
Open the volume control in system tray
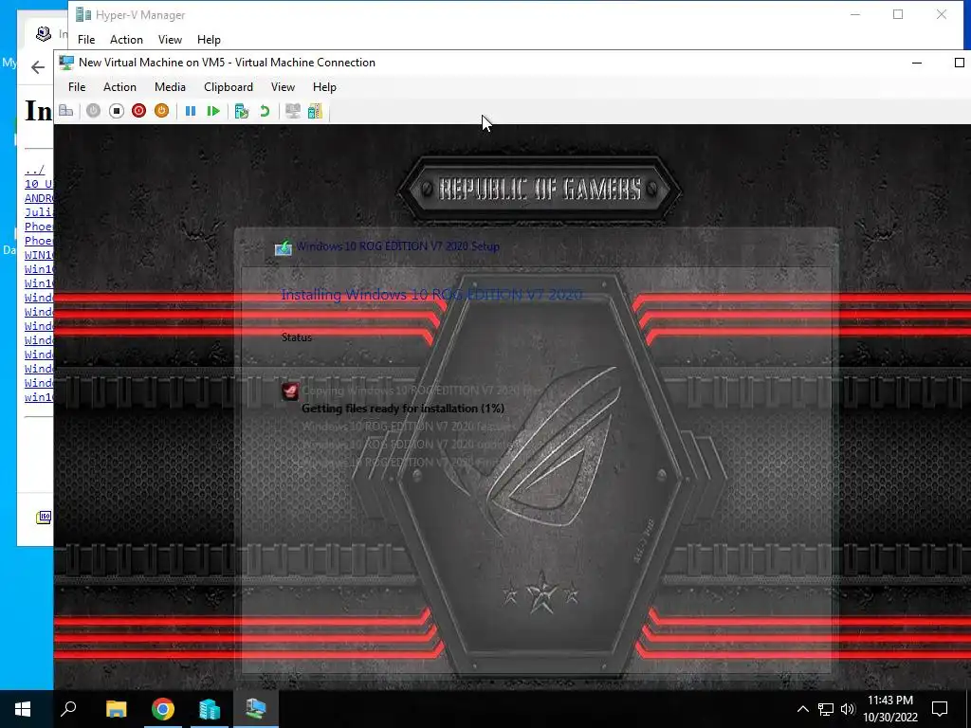[848, 709]
